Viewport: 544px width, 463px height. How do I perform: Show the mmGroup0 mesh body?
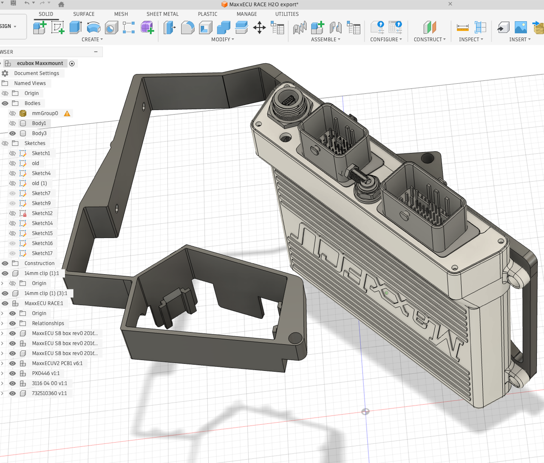pyautogui.click(x=12, y=114)
